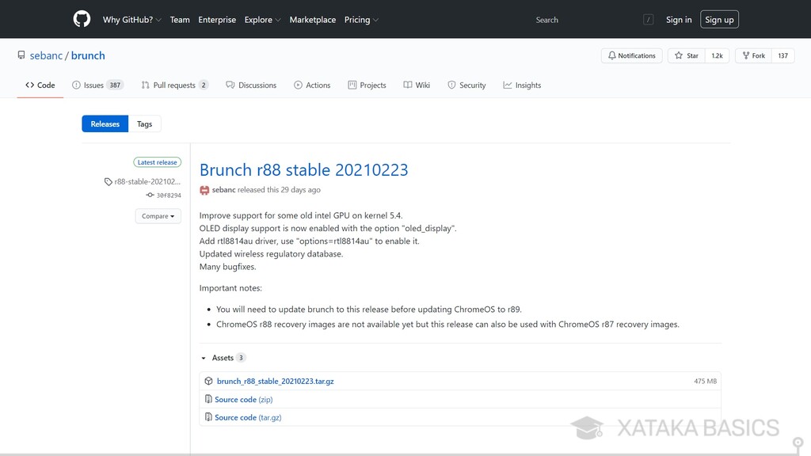The width and height of the screenshot is (811, 456).
Task: Switch to the Issues tab
Action: tap(97, 85)
